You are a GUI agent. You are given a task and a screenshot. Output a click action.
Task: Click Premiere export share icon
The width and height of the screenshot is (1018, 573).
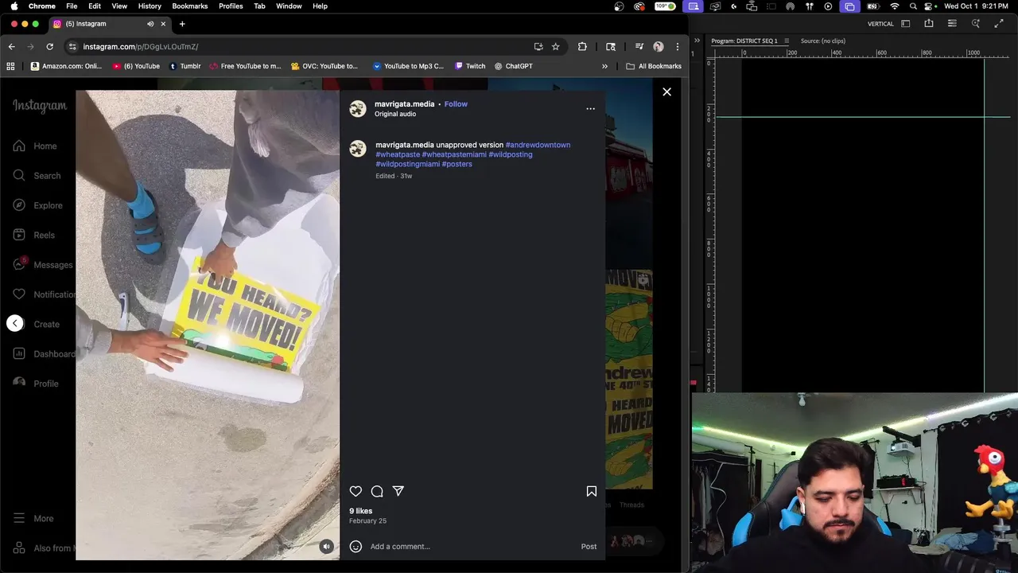(x=929, y=24)
